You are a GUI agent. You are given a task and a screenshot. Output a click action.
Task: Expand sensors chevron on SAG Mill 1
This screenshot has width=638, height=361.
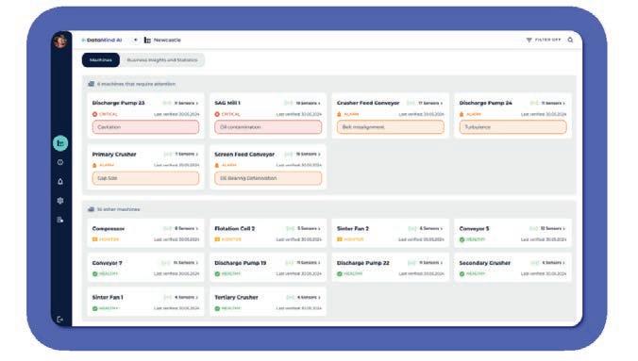319,104
